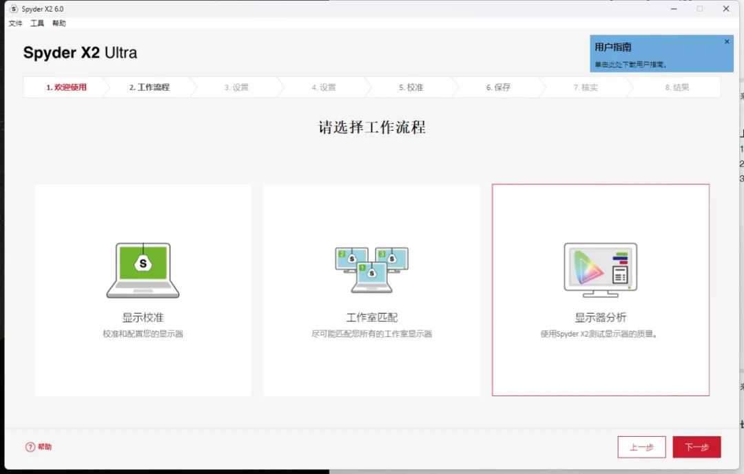The height and width of the screenshot is (474, 744).
Task: Go to step 1. 欢迎使用
Action: point(66,87)
